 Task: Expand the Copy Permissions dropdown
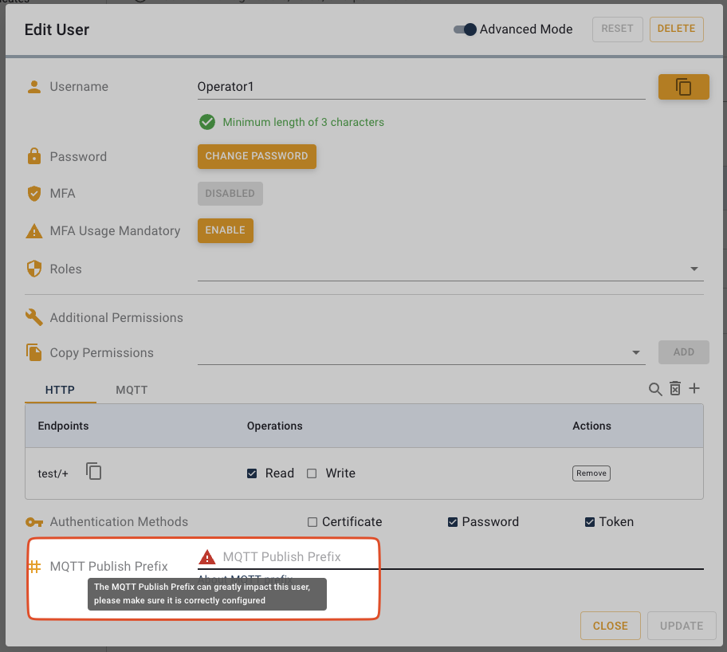[x=635, y=352]
